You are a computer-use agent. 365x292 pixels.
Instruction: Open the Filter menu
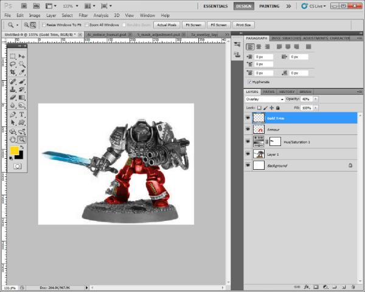(83, 15)
